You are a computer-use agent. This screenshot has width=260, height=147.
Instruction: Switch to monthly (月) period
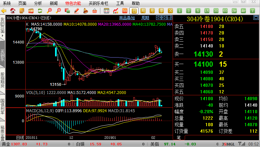click(x=152, y=11)
